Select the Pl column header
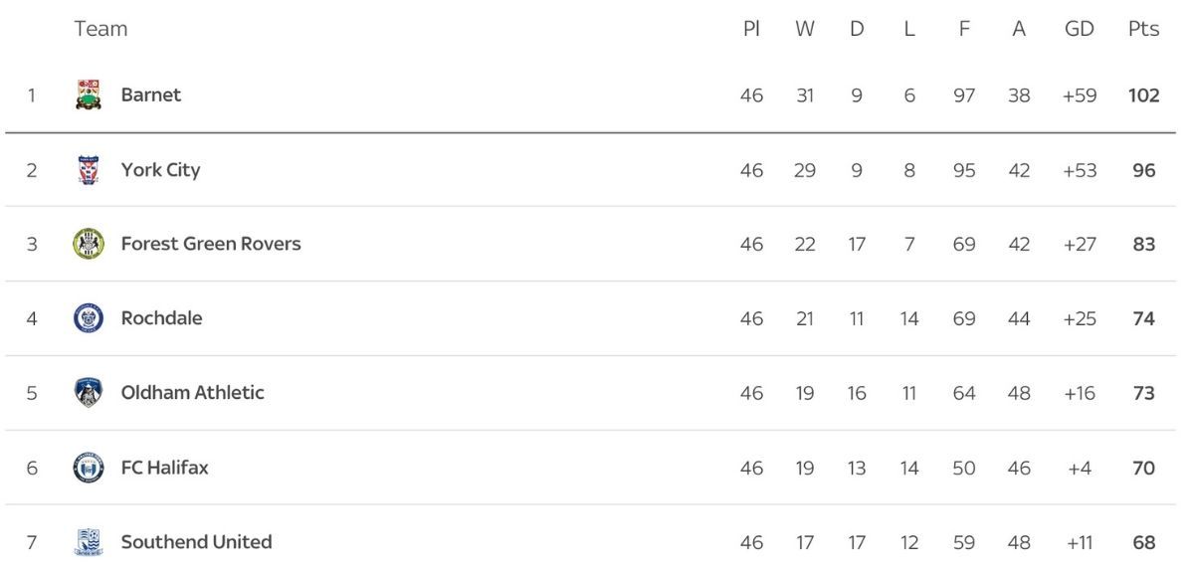The width and height of the screenshot is (1194, 578). click(x=751, y=29)
